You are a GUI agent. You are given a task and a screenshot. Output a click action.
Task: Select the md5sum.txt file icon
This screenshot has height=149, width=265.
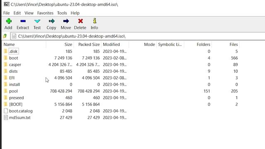click(6, 118)
